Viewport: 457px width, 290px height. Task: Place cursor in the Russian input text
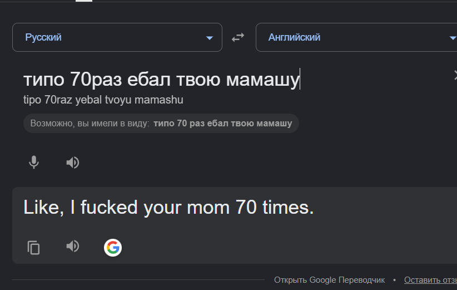pyautogui.click(x=161, y=79)
